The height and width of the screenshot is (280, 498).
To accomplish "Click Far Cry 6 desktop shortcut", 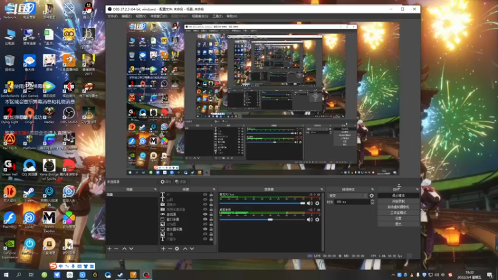I will [x=9, y=142].
